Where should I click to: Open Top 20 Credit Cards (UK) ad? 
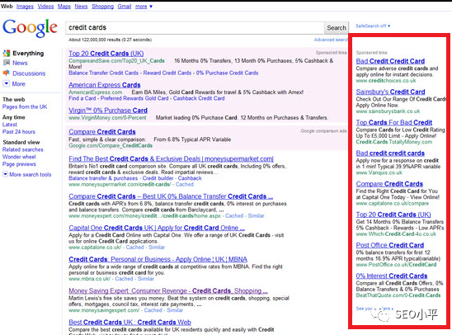tap(106, 54)
